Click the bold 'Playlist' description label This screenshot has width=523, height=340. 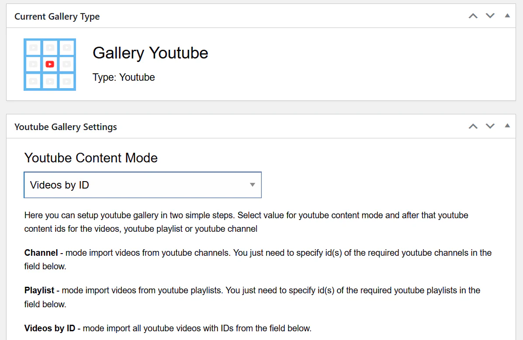tap(39, 290)
